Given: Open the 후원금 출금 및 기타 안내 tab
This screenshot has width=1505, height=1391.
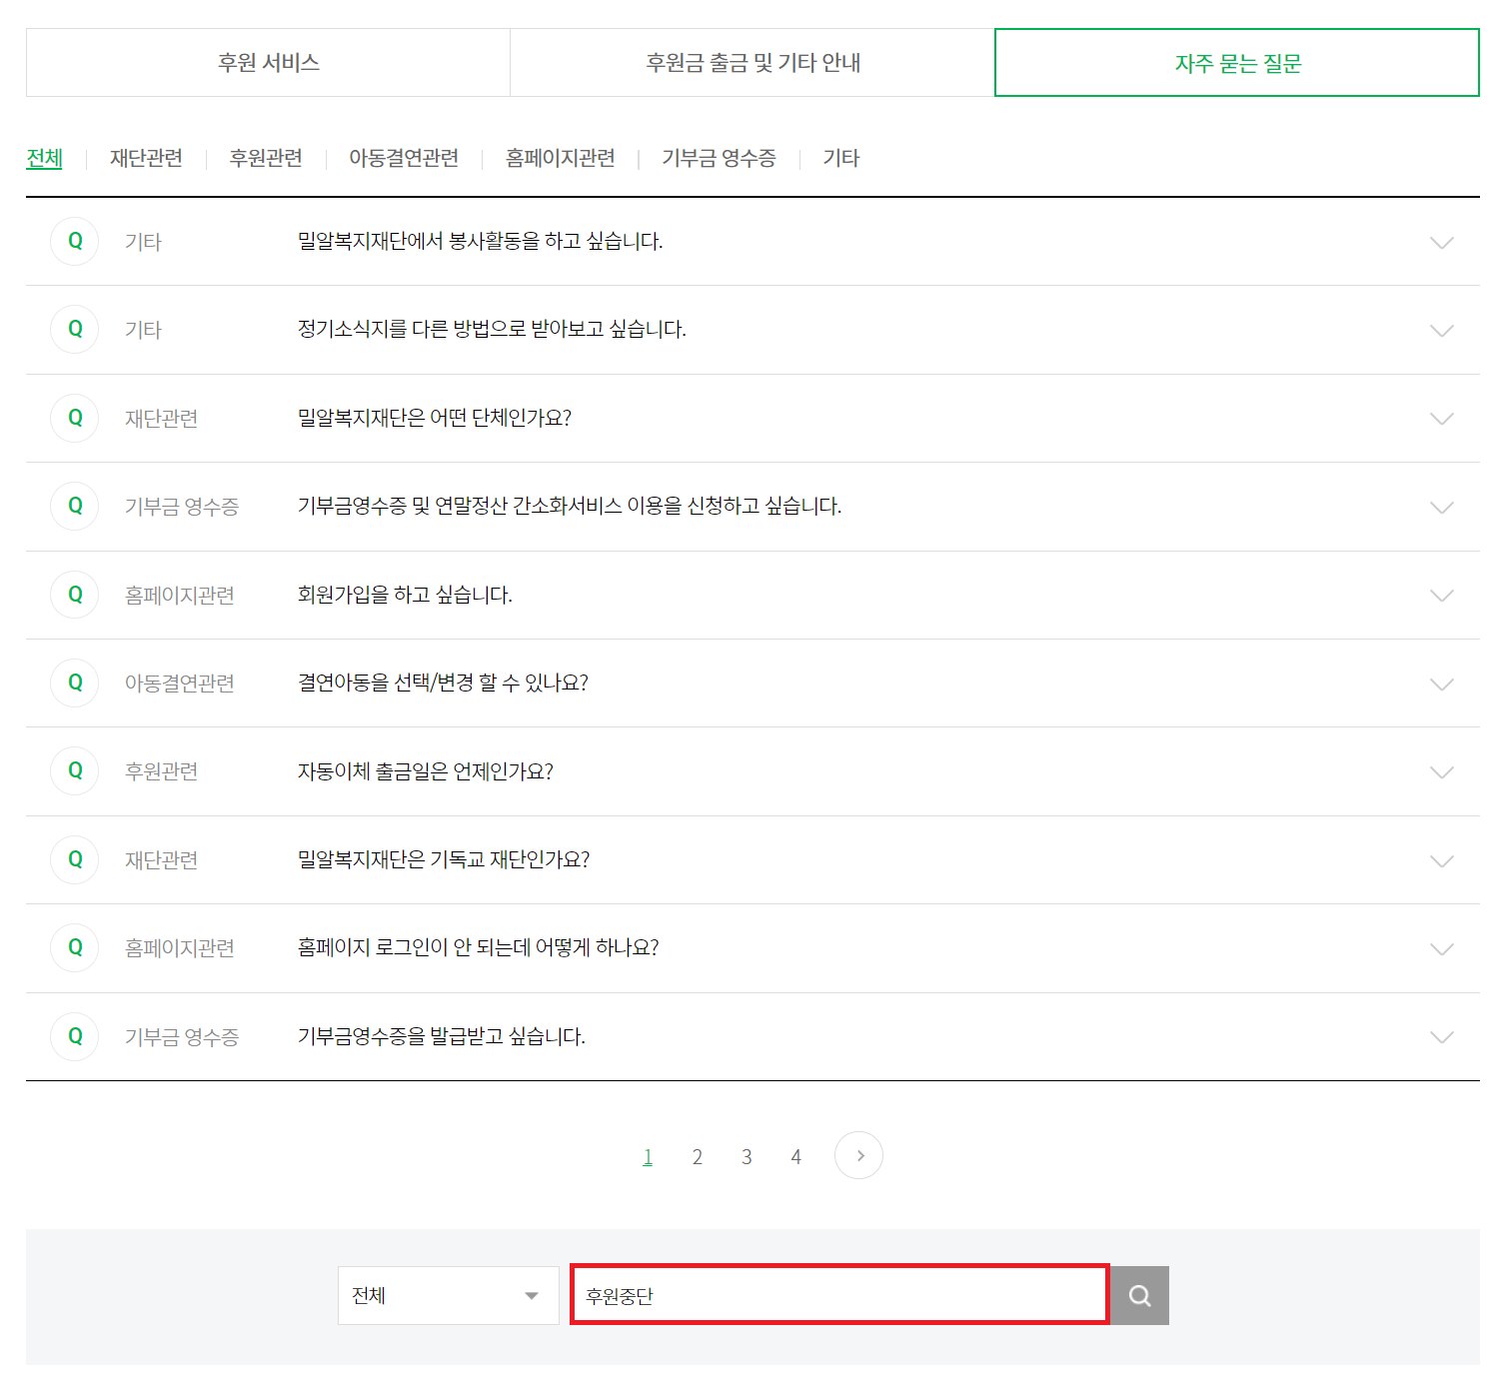Looking at the screenshot, I should click(x=752, y=62).
